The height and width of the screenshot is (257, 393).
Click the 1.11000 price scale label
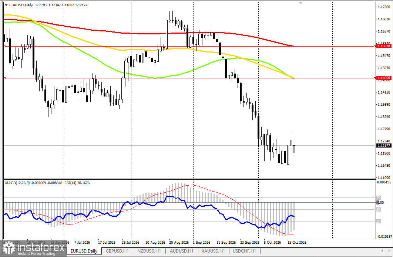[x=384, y=177]
